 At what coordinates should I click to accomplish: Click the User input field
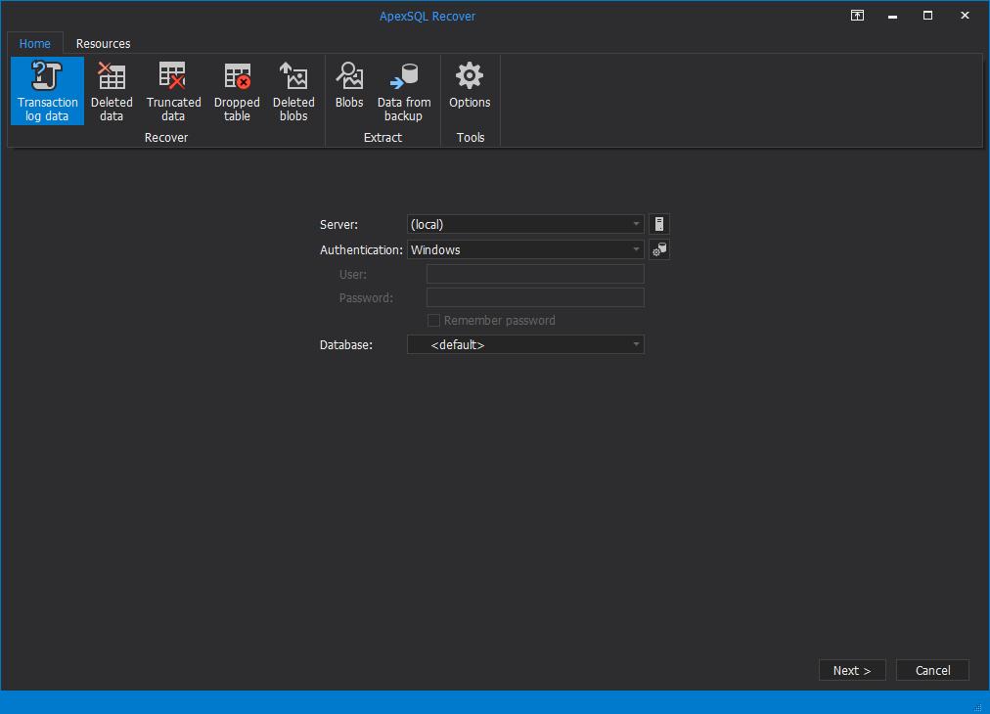click(535, 274)
